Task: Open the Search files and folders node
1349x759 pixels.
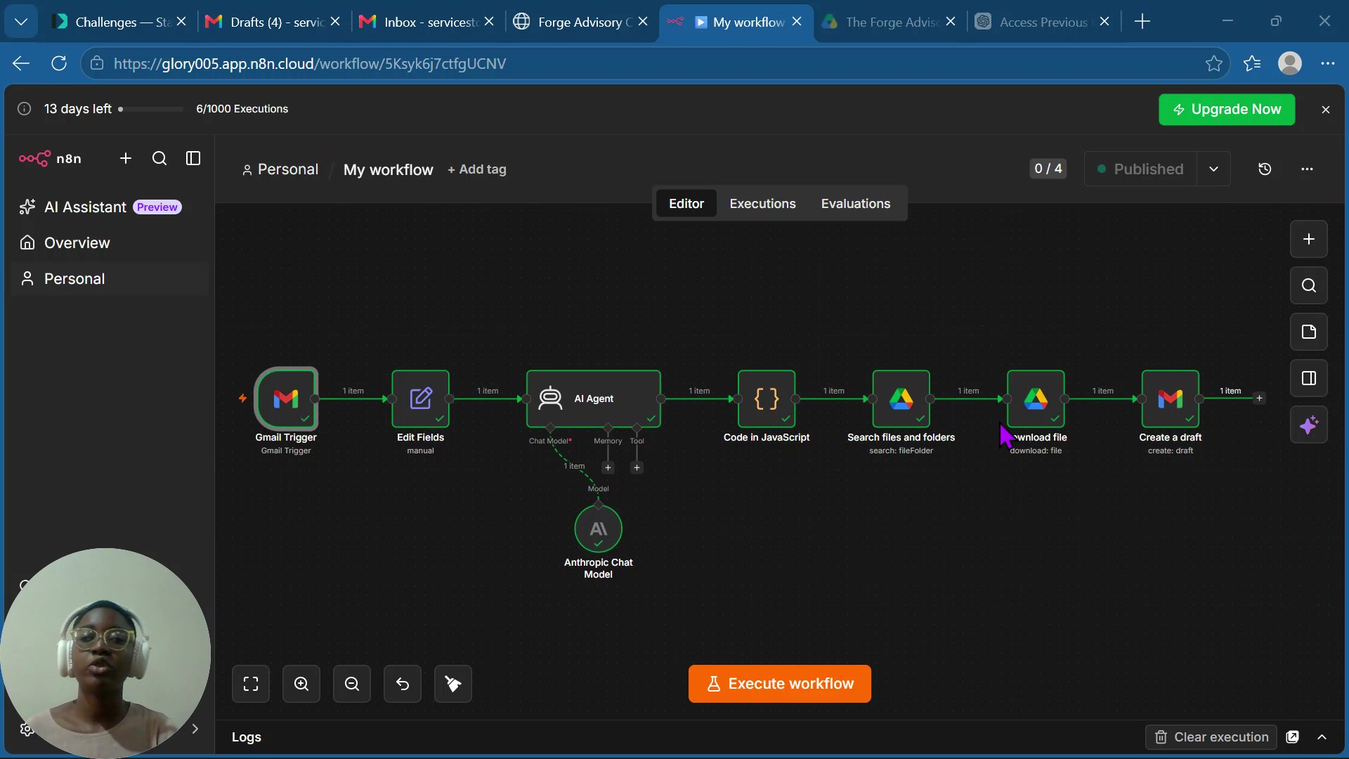Action: coord(901,398)
